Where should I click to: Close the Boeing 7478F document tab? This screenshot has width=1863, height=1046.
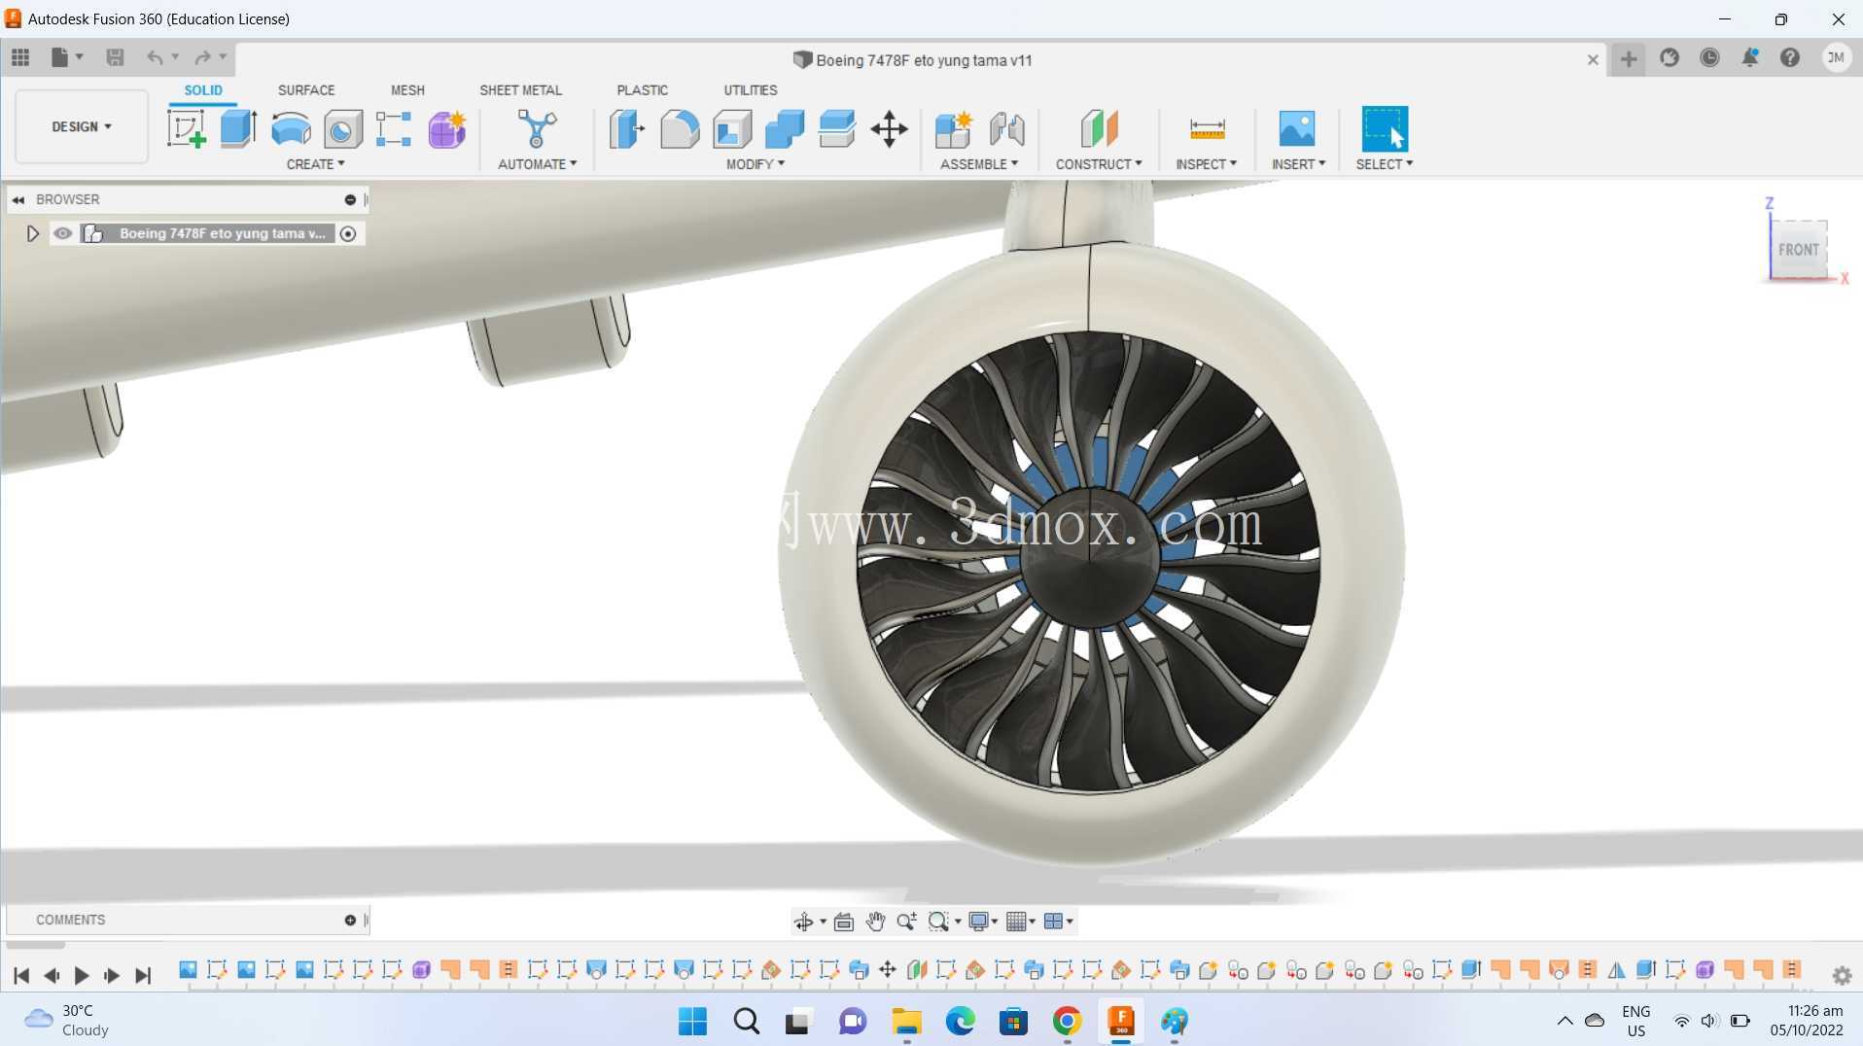(x=1593, y=60)
